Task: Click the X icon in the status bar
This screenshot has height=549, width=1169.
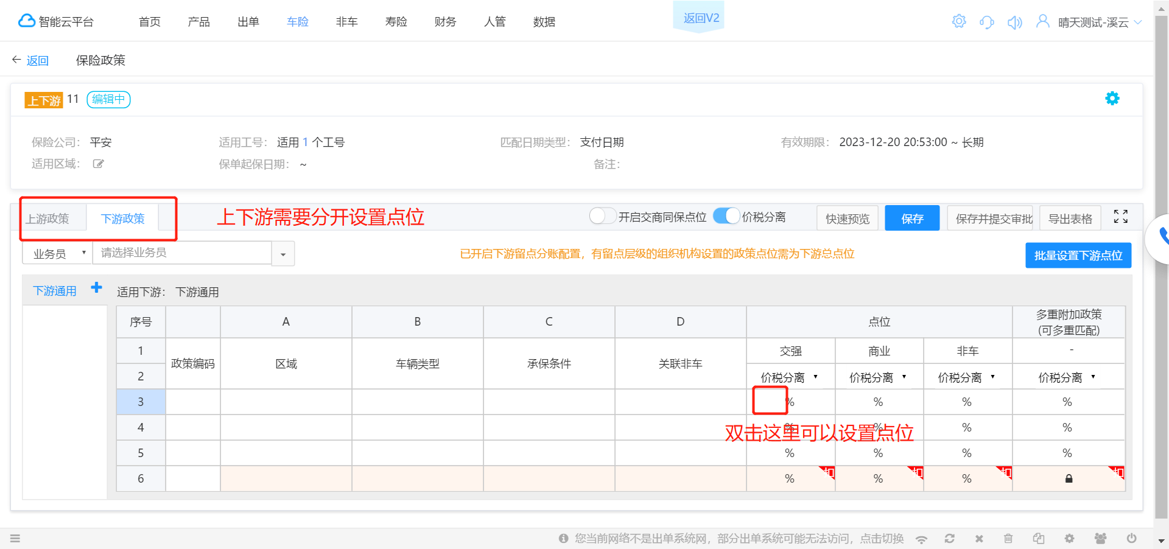Action: pyautogui.click(x=979, y=539)
